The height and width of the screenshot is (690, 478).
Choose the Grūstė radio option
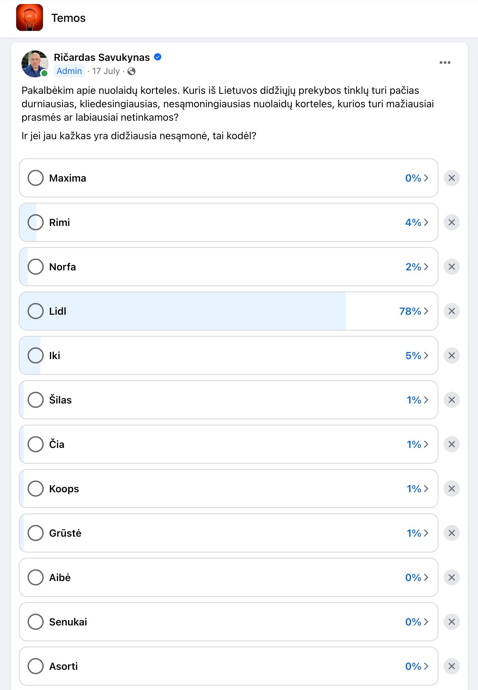36,533
